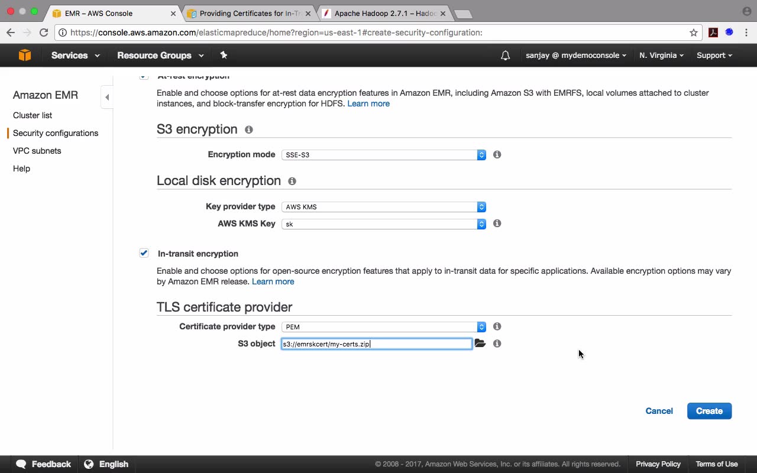Open the S3 folder browse icon
This screenshot has width=757, height=473.
480,344
